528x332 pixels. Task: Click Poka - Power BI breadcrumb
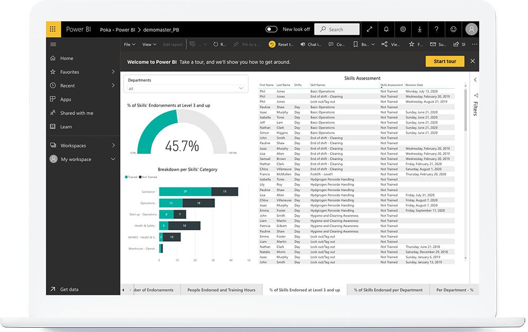[x=118, y=30]
